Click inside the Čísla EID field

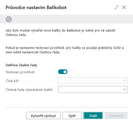point(93,81)
